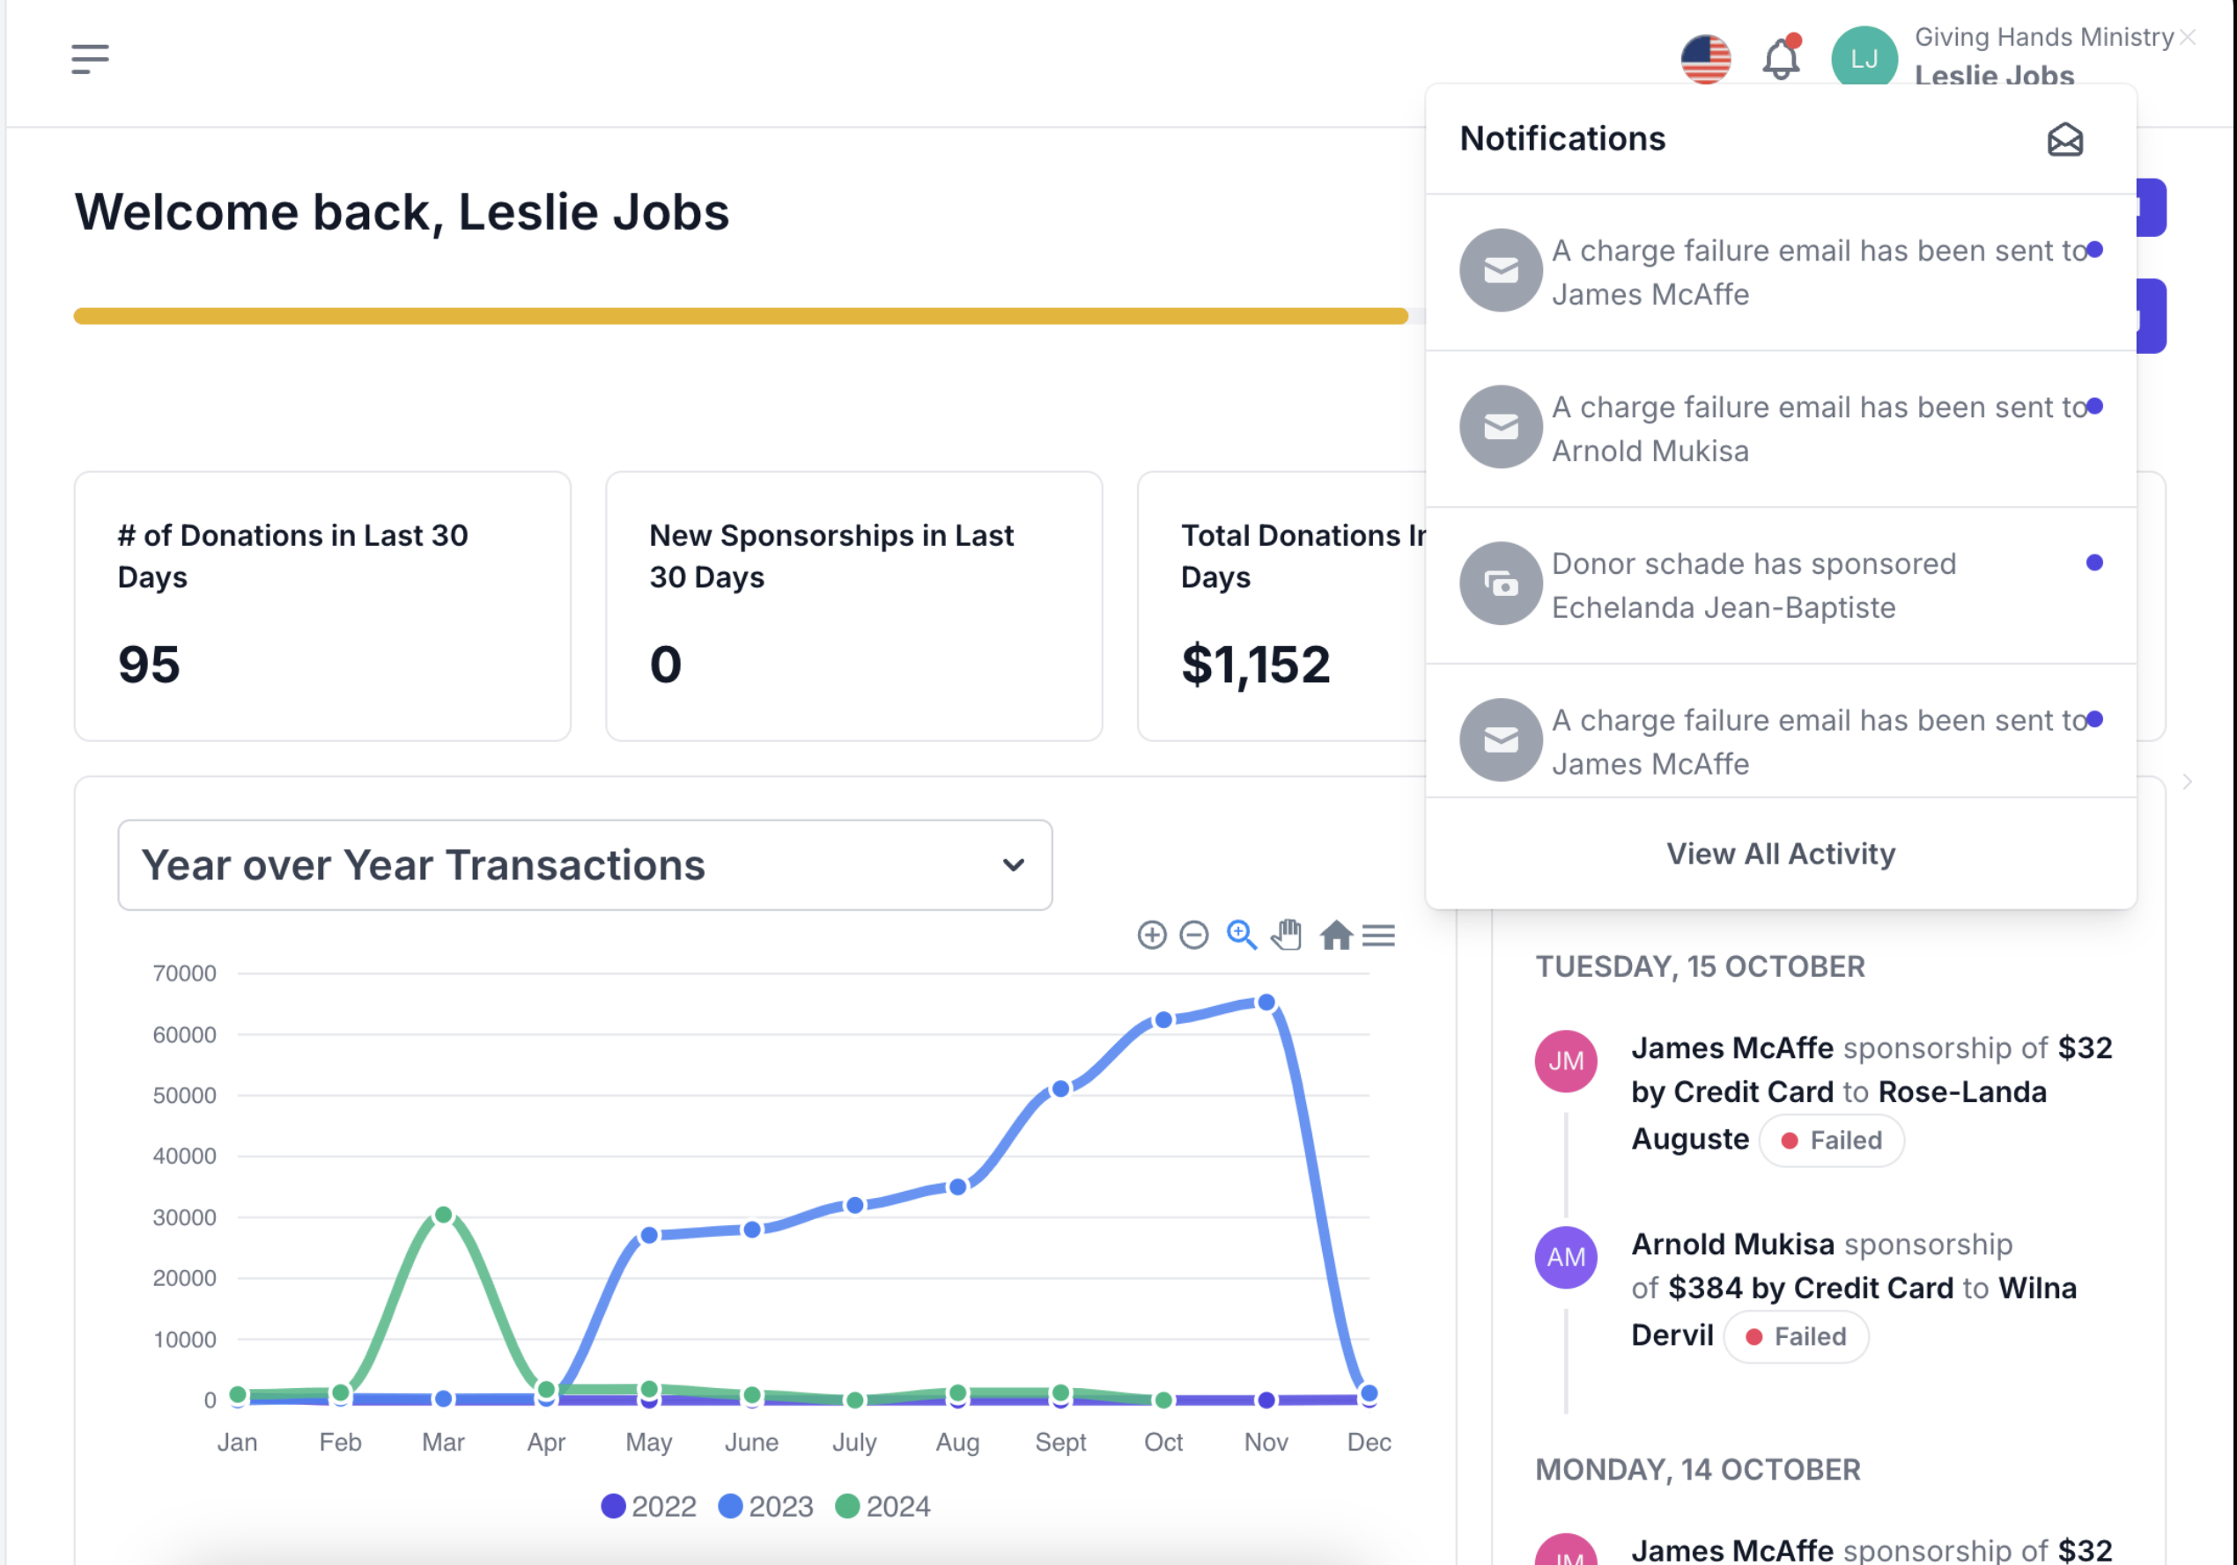Click the notification bell icon
The height and width of the screenshot is (1565, 2237).
coord(1780,59)
